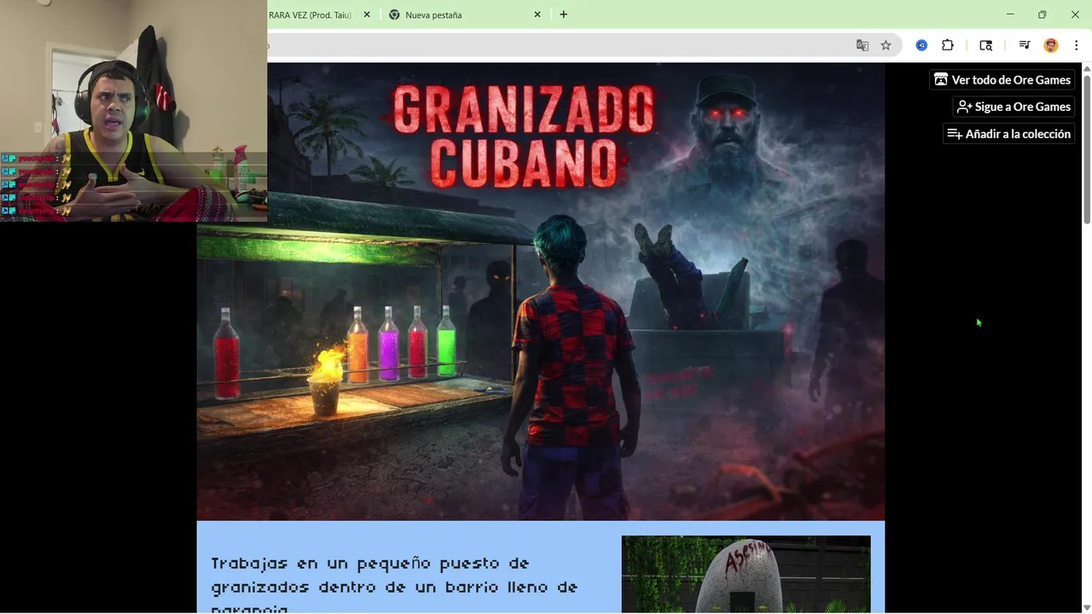Minimize the Chrome window

pos(1010,14)
